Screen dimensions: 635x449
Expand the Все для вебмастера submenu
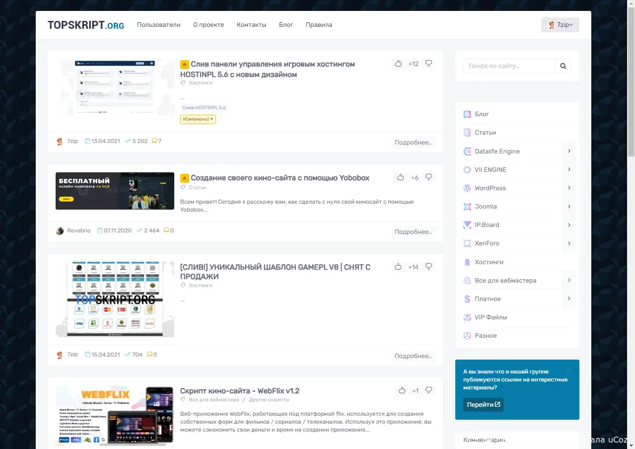click(x=569, y=280)
